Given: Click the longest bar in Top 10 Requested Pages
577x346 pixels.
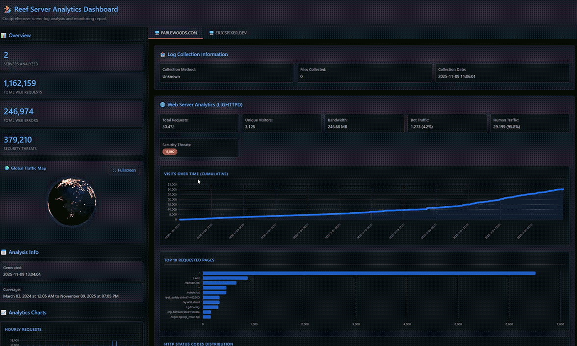Looking at the screenshot, I should tap(368, 273).
